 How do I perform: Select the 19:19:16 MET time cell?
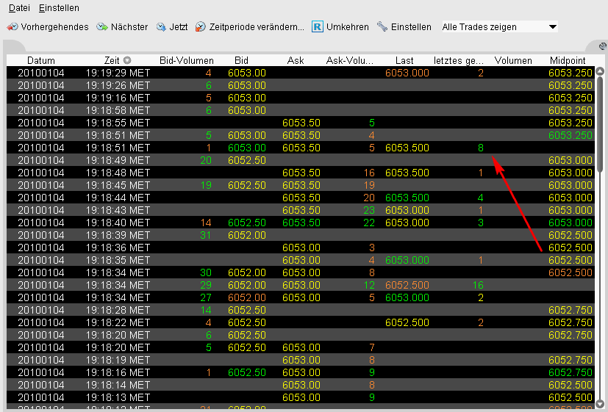click(118, 98)
